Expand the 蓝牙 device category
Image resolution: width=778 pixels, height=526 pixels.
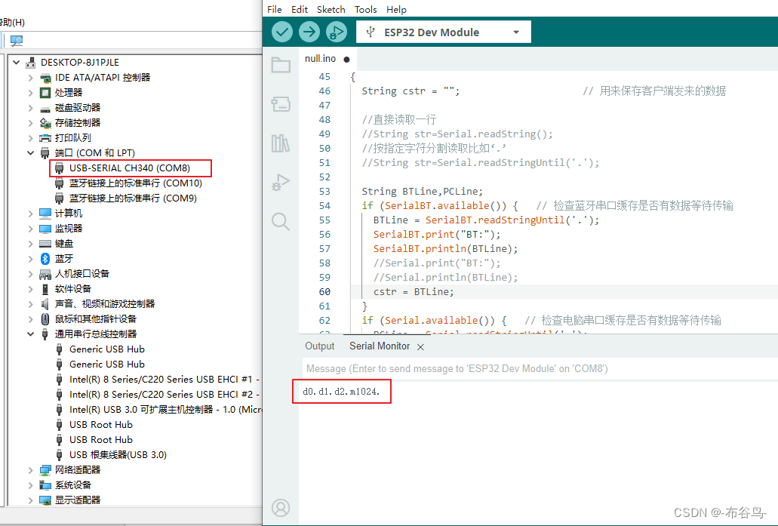click(x=31, y=259)
